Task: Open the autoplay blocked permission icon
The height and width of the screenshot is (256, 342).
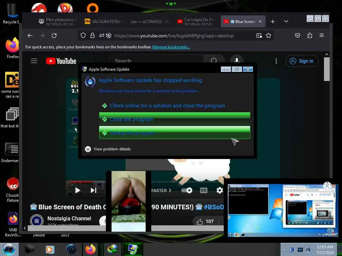Action: 109,35
